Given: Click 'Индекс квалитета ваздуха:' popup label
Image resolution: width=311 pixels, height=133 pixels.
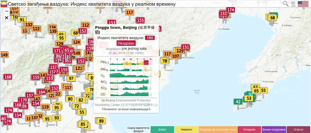Looking at the screenshot, I should tap(121, 38).
